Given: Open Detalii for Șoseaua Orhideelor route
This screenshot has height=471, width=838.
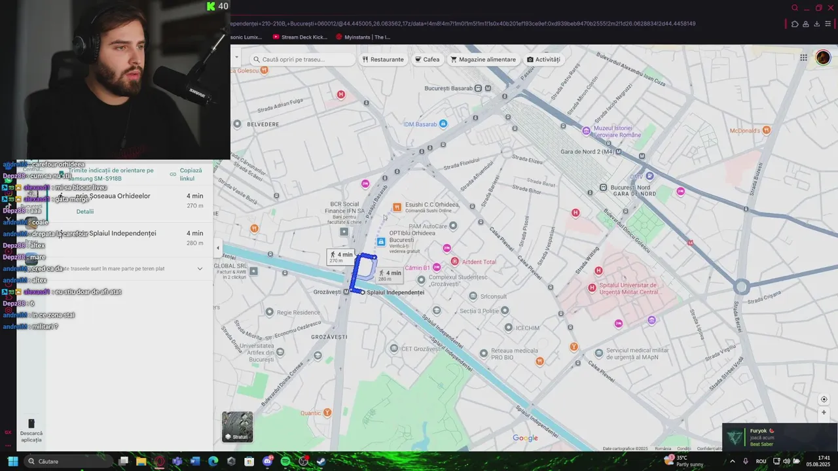Looking at the screenshot, I should tap(85, 211).
